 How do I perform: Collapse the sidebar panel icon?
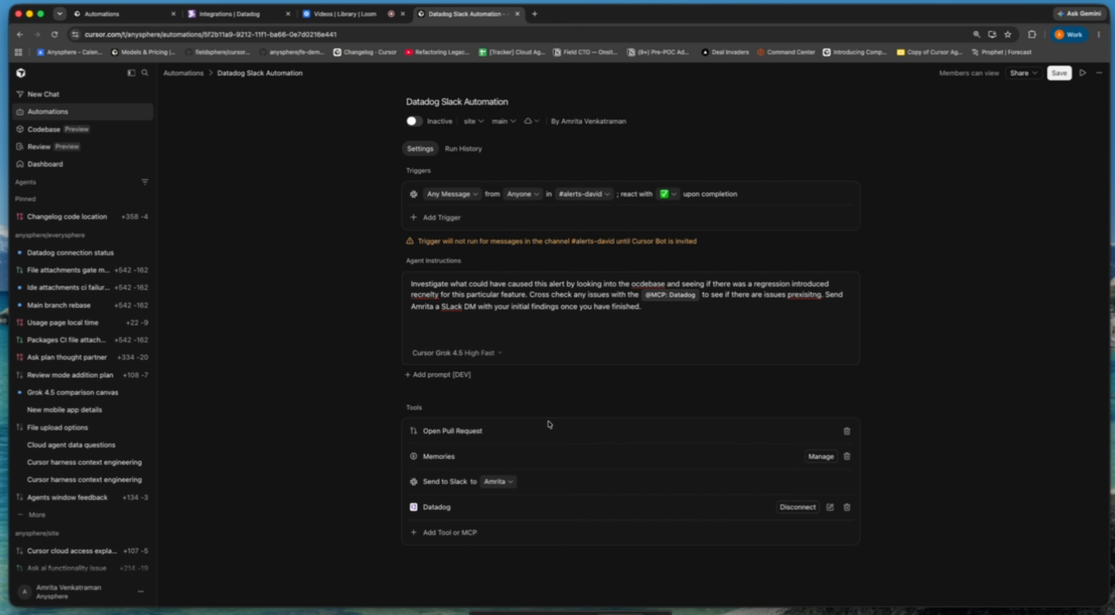(x=131, y=73)
